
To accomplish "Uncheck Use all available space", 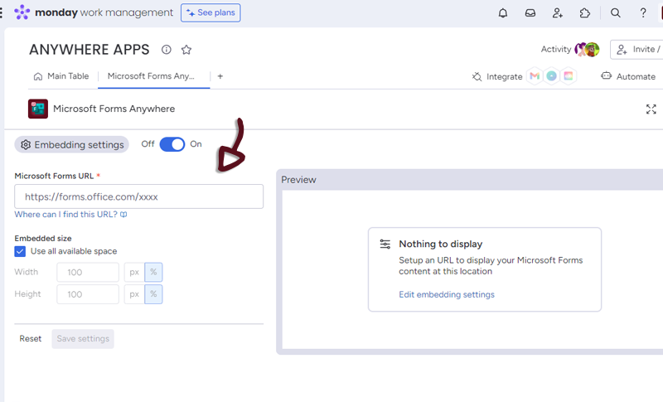I will [x=20, y=251].
